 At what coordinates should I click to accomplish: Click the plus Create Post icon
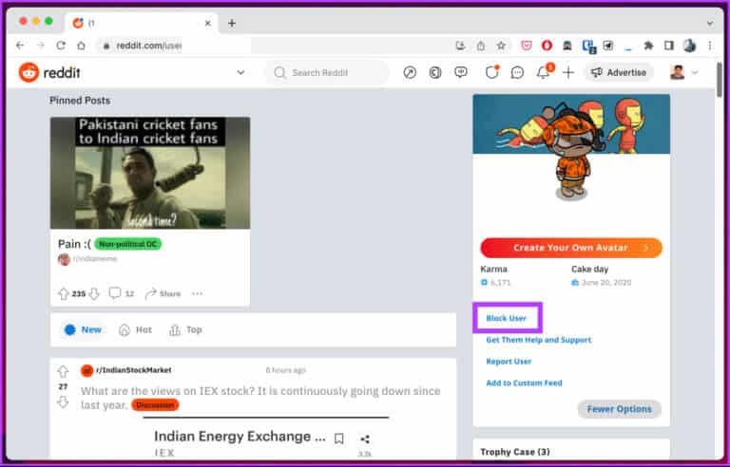coord(568,72)
